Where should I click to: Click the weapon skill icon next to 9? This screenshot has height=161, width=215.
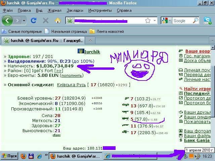coord(126,112)
